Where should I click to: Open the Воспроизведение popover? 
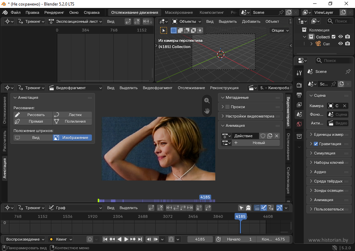25,239
